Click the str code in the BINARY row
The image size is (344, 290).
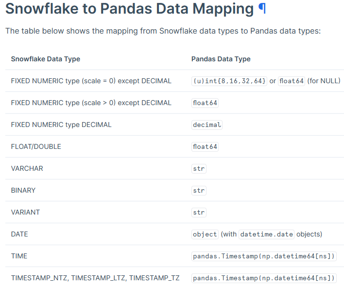tap(199, 190)
